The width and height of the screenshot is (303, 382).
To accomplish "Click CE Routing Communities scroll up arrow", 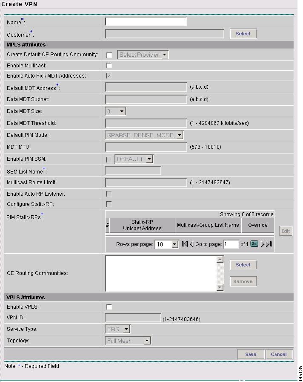I will point(220,259).
